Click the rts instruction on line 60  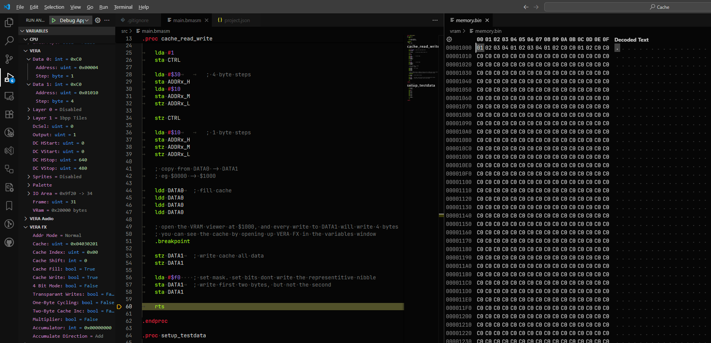(x=160, y=306)
